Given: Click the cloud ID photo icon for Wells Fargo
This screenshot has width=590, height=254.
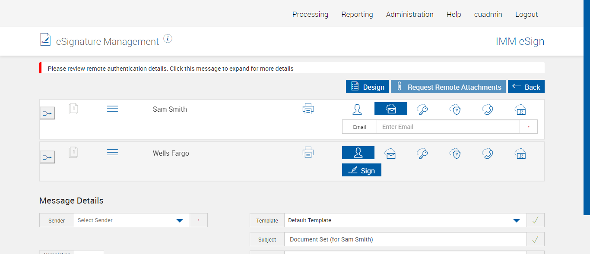Looking at the screenshot, I should (x=520, y=154).
